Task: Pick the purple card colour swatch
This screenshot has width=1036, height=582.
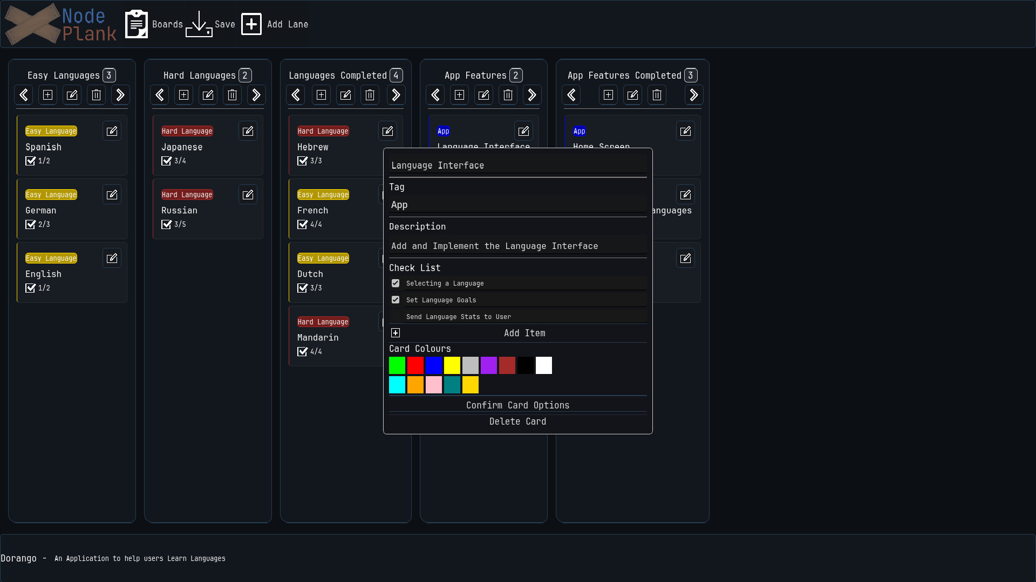Action: point(489,365)
